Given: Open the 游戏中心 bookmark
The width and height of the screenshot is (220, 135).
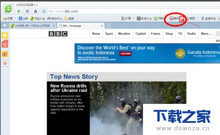Looking at the screenshot, I should pyautogui.click(x=55, y=18).
